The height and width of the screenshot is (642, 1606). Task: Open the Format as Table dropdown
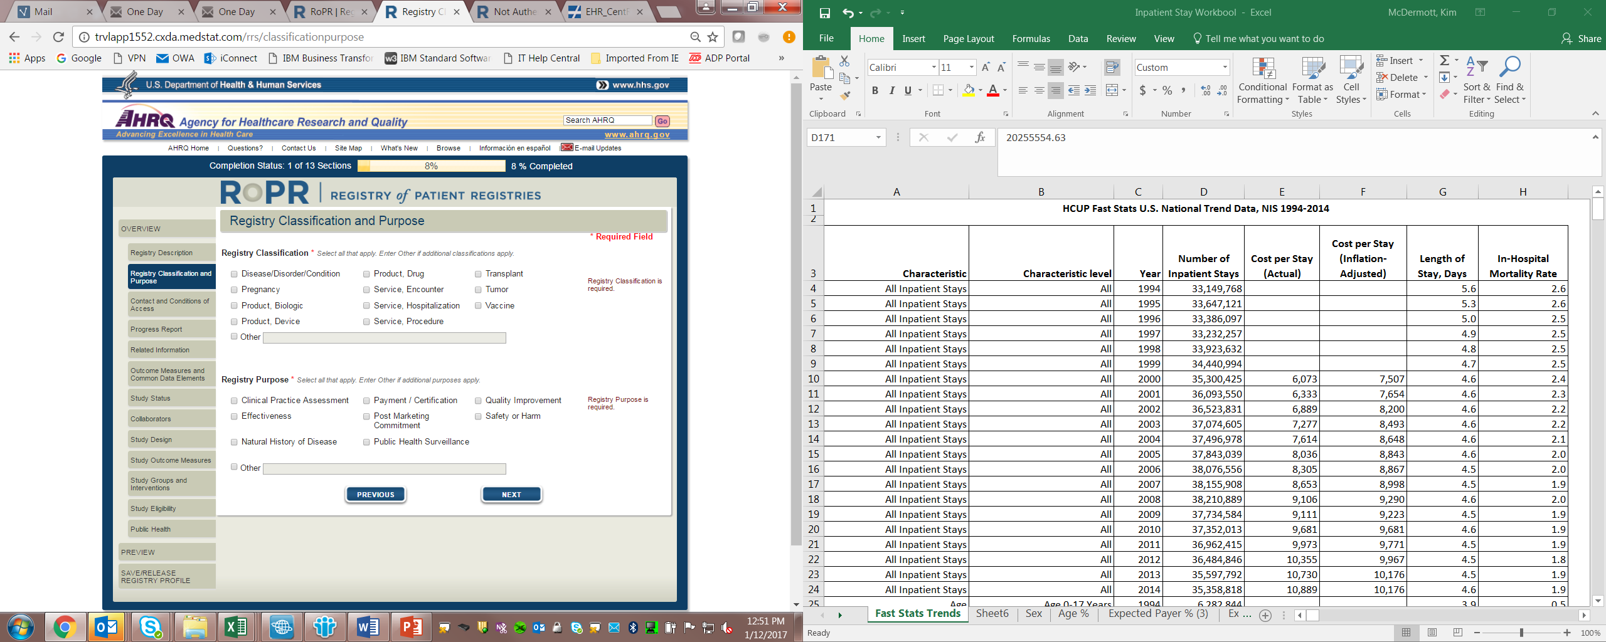pyautogui.click(x=1312, y=80)
